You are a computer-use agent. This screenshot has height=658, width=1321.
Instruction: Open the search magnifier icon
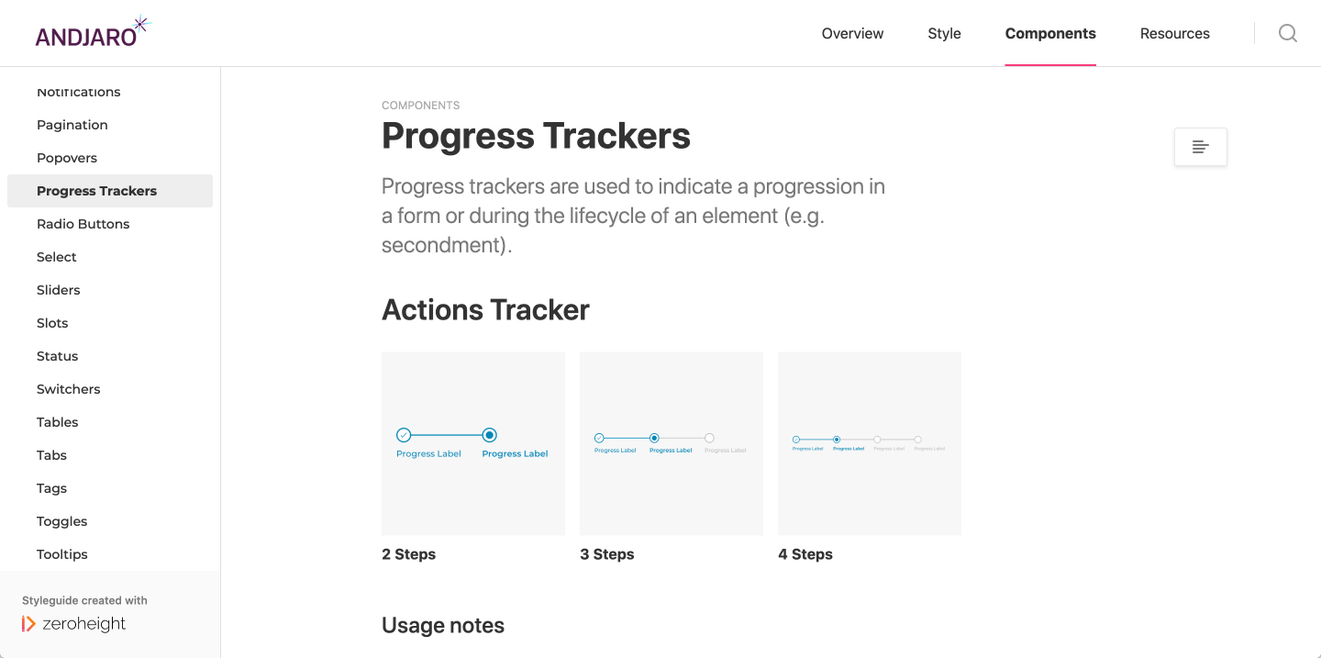click(x=1288, y=33)
